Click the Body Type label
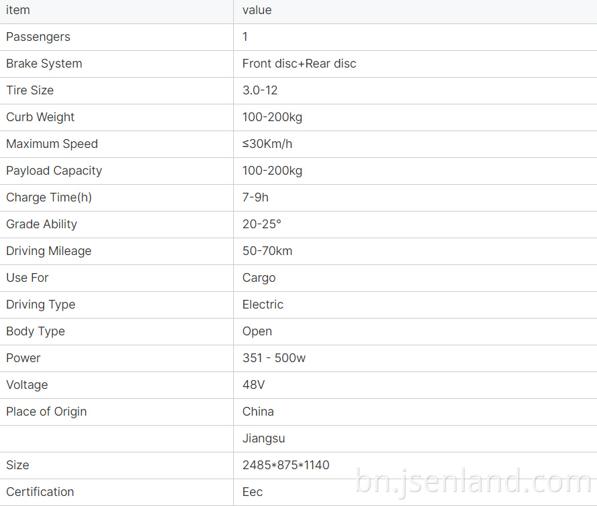Screen dimensions: 597x506 click(36, 331)
